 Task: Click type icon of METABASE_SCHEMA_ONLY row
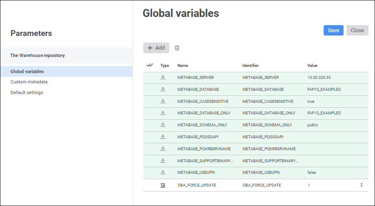(163, 125)
